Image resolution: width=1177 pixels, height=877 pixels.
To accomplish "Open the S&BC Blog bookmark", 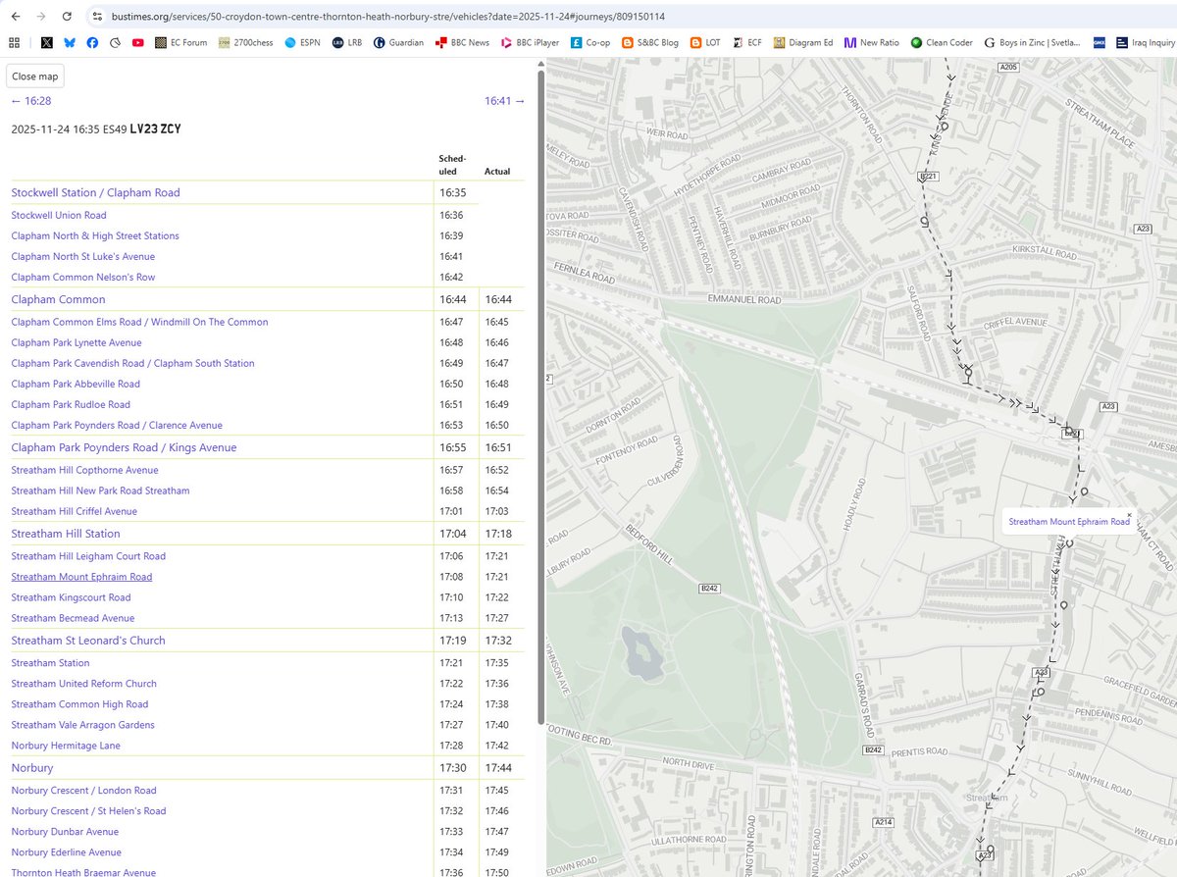I will (x=650, y=42).
